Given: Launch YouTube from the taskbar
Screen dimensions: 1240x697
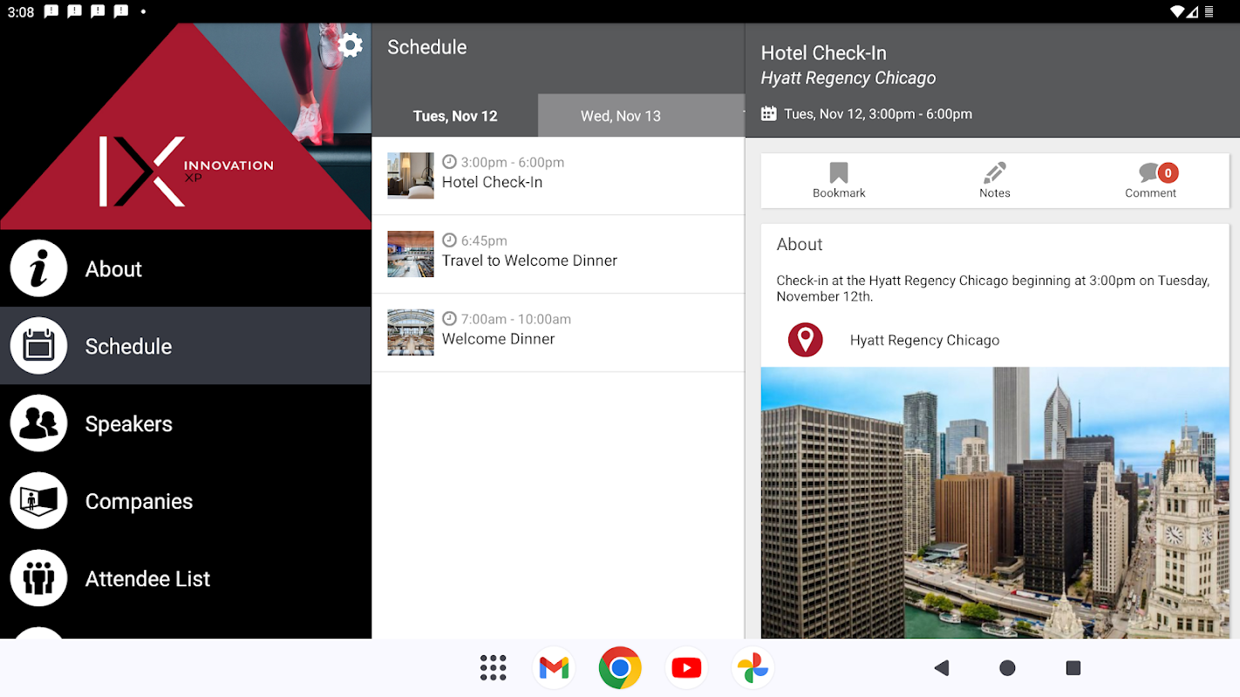Looking at the screenshot, I should (x=686, y=668).
